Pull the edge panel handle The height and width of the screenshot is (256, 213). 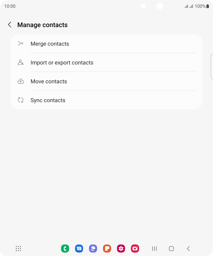tap(212, 66)
